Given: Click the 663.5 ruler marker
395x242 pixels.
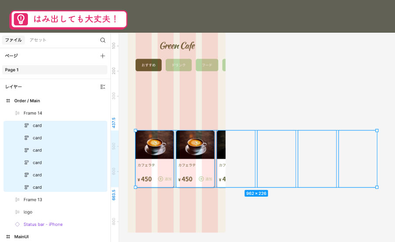Looking at the screenshot, I should tap(114, 195).
